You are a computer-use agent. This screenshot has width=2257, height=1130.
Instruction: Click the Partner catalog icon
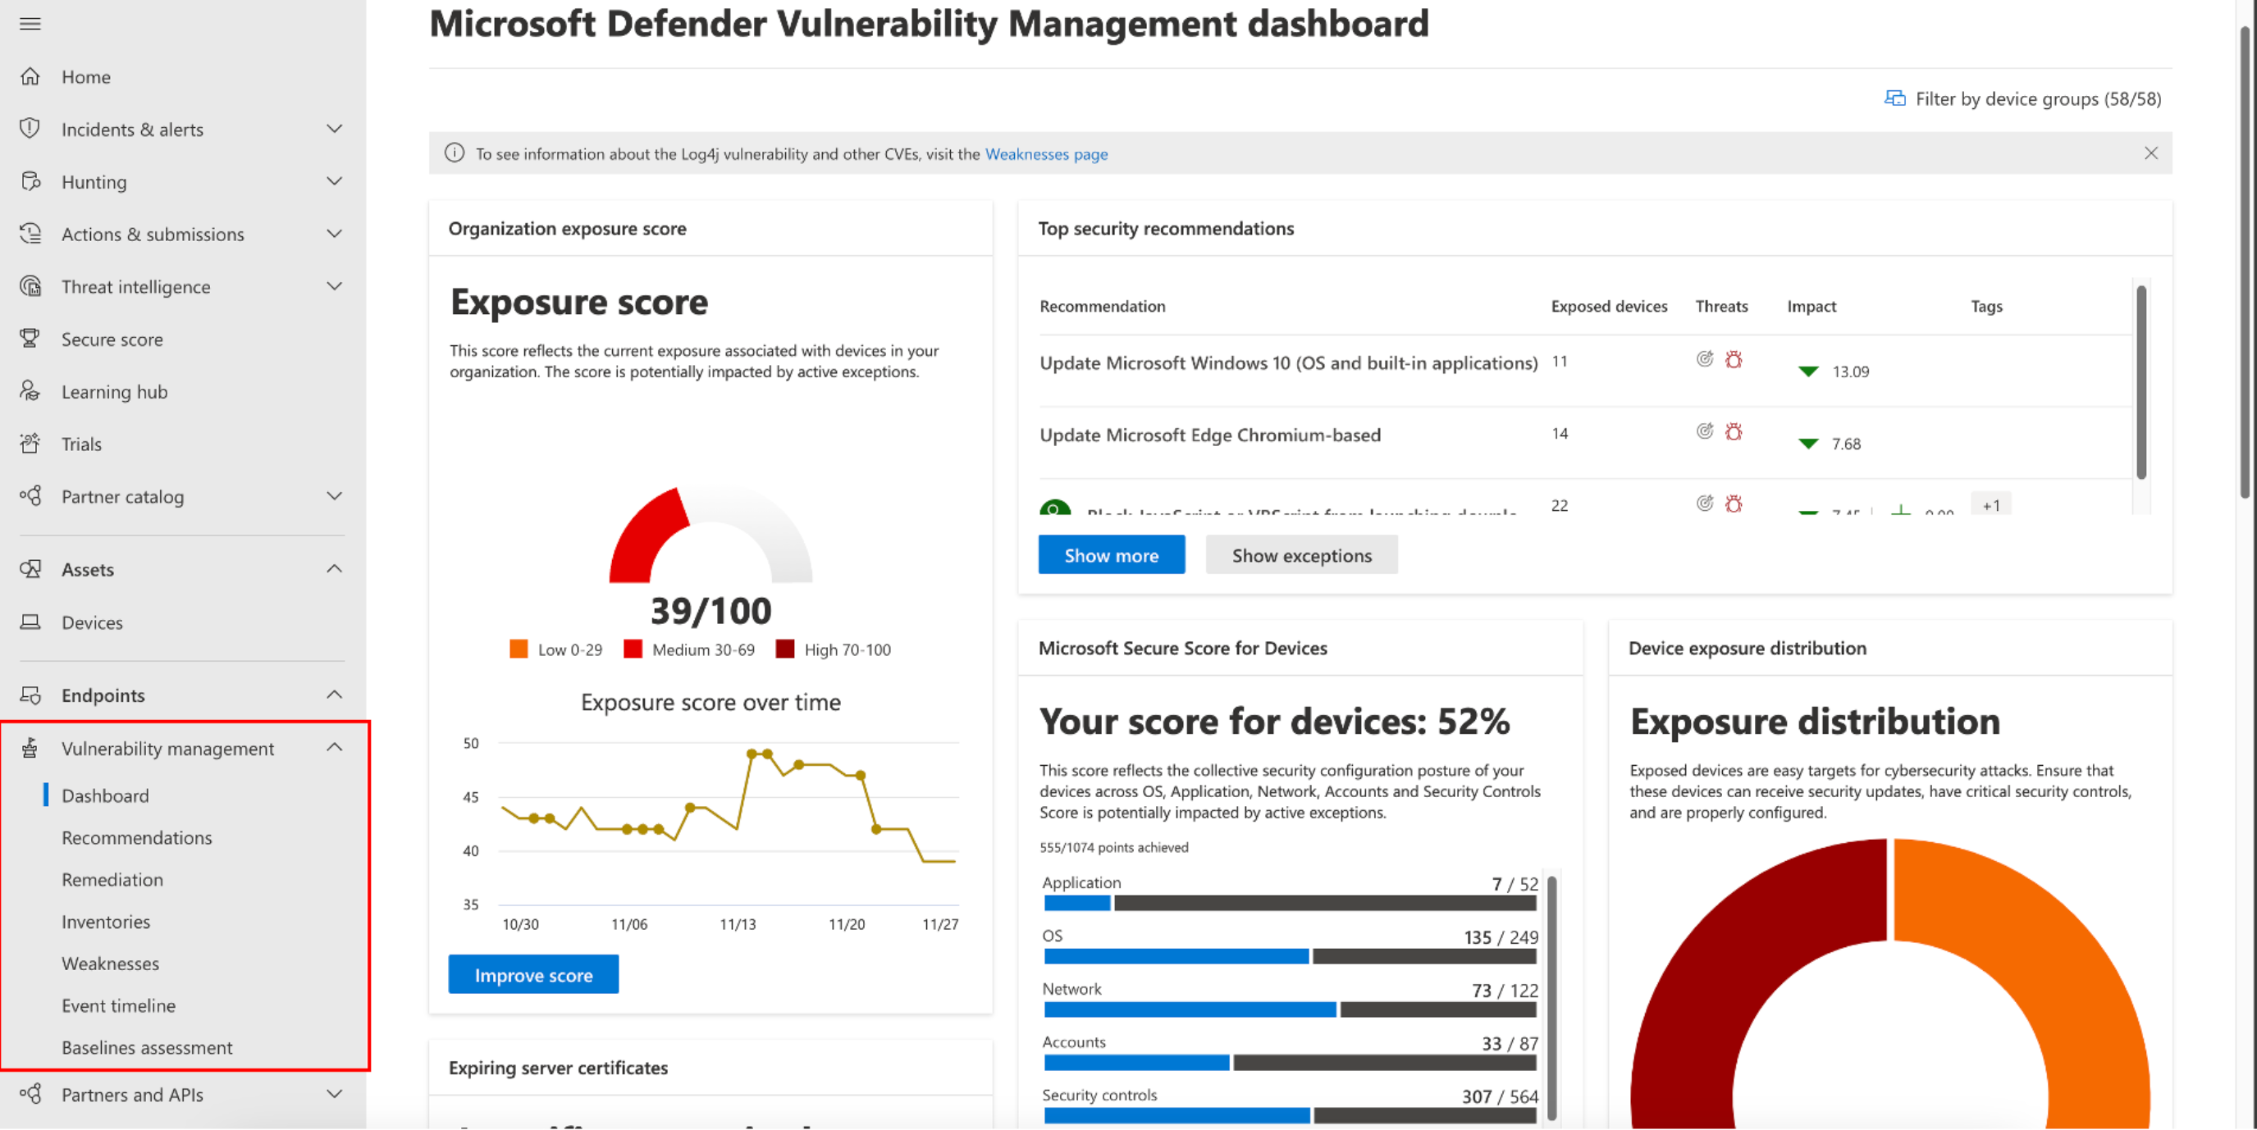(30, 496)
